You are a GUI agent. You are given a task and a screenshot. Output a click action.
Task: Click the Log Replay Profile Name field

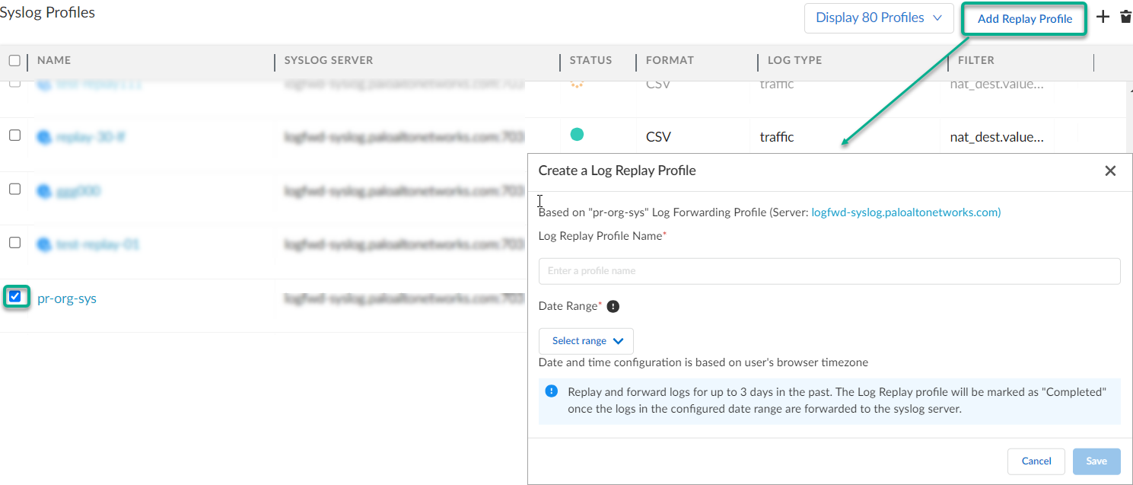tap(829, 271)
